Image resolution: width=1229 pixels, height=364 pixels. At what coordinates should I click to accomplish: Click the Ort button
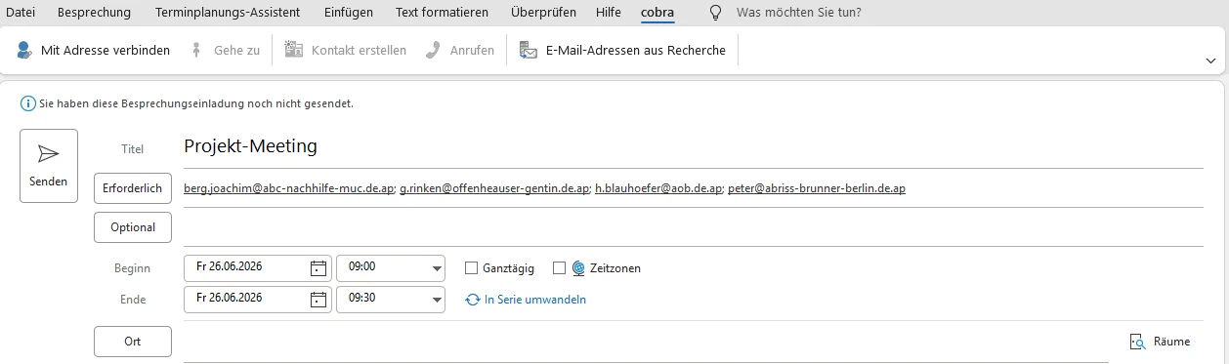click(x=133, y=342)
